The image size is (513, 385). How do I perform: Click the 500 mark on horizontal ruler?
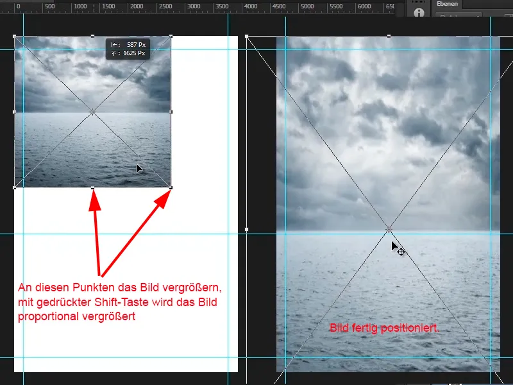coord(50,6)
